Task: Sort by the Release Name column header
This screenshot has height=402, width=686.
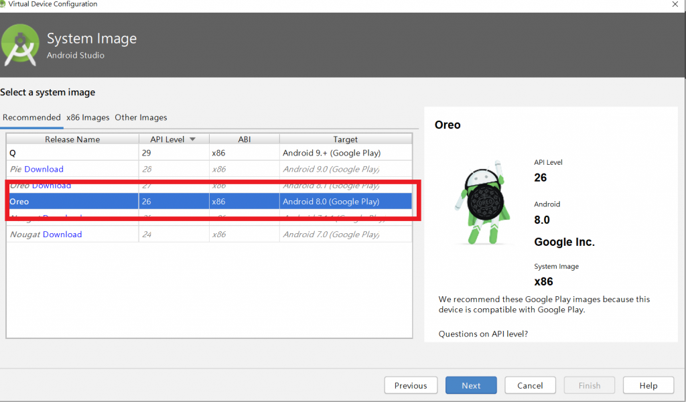Action: pyautogui.click(x=72, y=139)
